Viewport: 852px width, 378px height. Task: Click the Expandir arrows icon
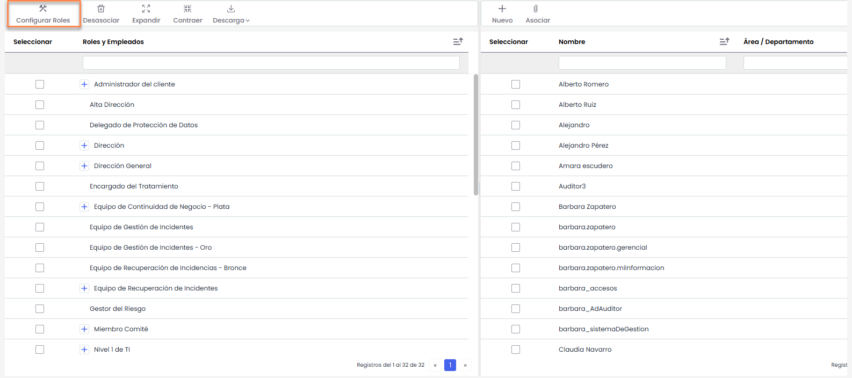(x=146, y=9)
